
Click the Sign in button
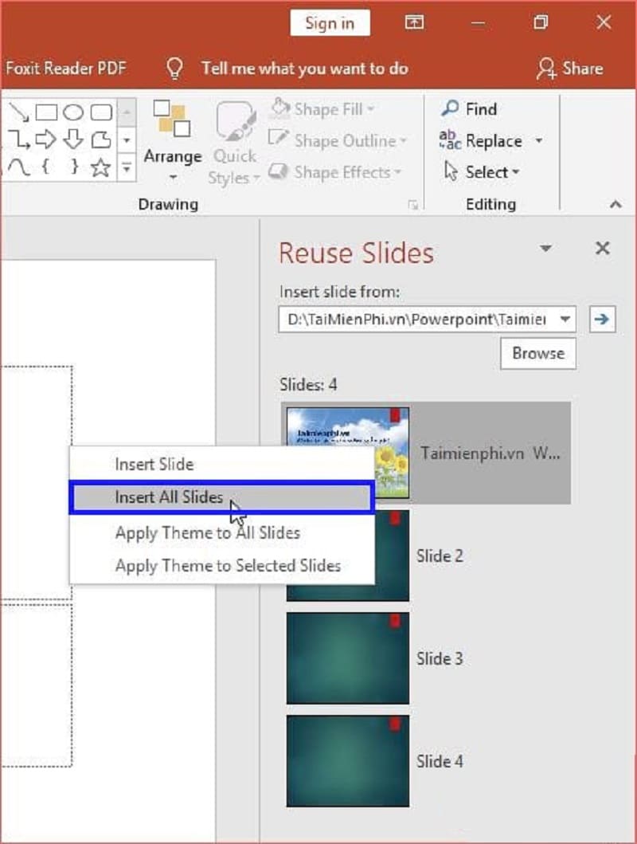click(x=330, y=23)
